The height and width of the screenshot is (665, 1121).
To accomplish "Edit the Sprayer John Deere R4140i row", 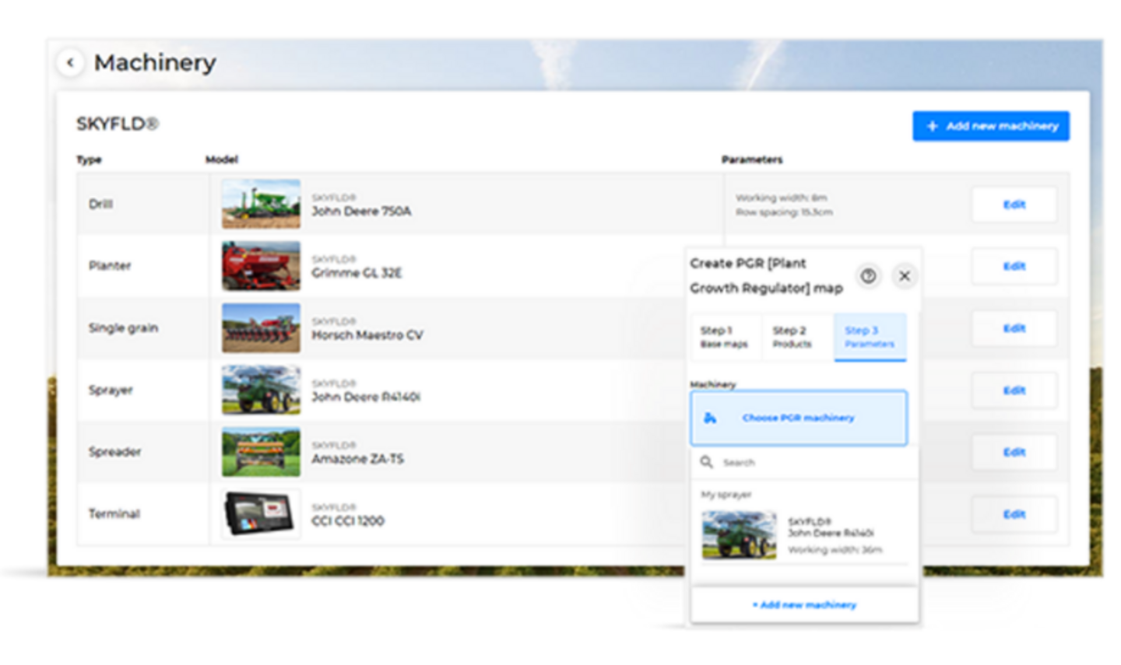I will pyautogui.click(x=1014, y=390).
